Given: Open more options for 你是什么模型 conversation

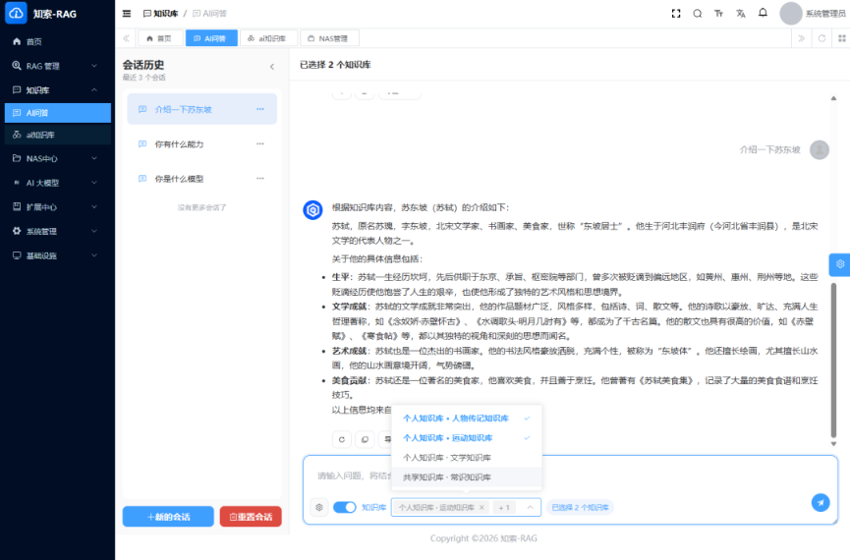Looking at the screenshot, I should [260, 179].
